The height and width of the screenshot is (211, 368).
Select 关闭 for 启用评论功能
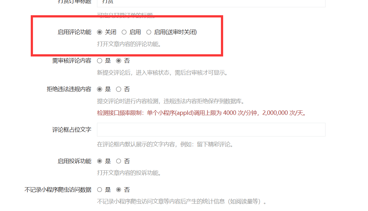[100, 32]
